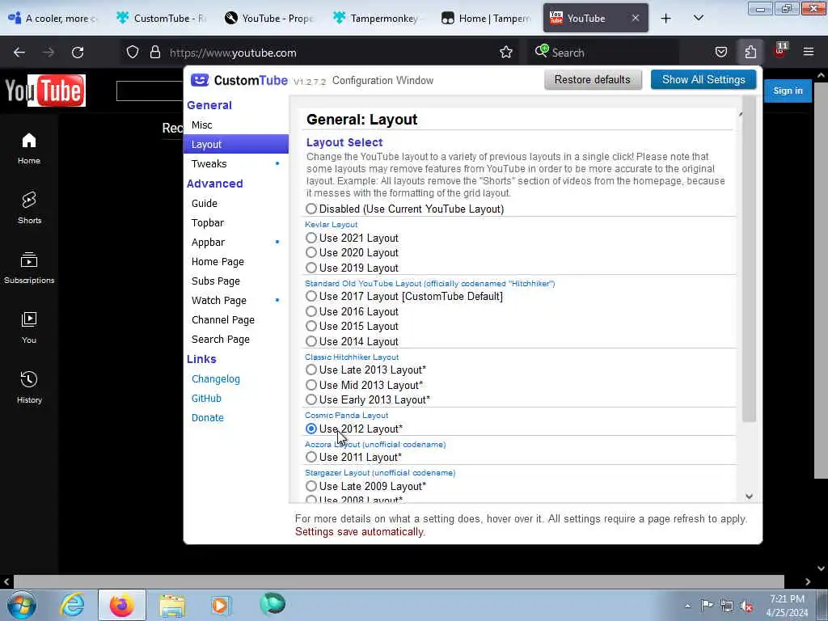828x621 pixels.
Task: Click Firefox icon in taskbar
Action: (x=121, y=605)
